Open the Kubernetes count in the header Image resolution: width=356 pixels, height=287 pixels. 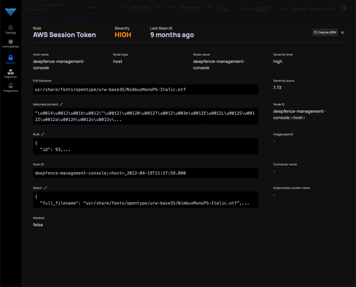tap(299, 7)
